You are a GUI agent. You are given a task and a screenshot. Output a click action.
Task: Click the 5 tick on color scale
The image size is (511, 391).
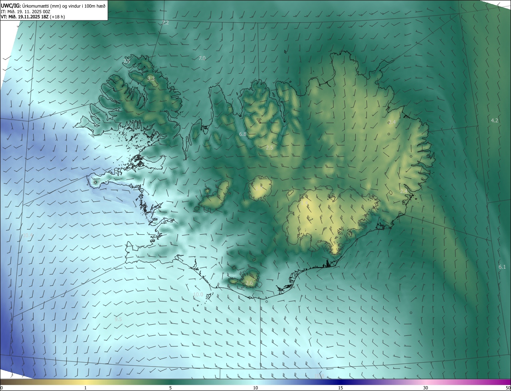(170, 388)
